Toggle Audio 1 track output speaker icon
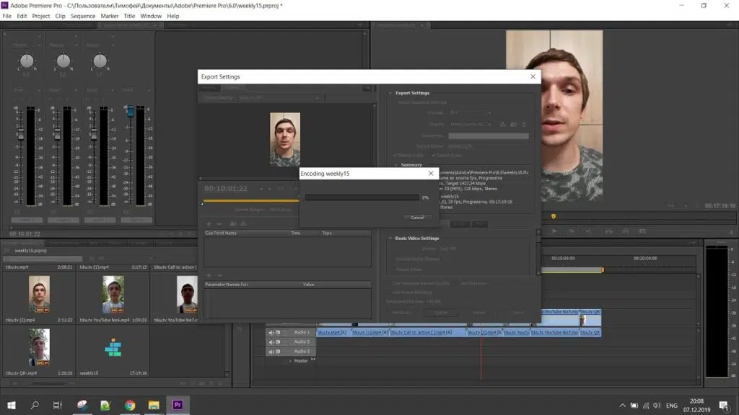 [x=271, y=333]
